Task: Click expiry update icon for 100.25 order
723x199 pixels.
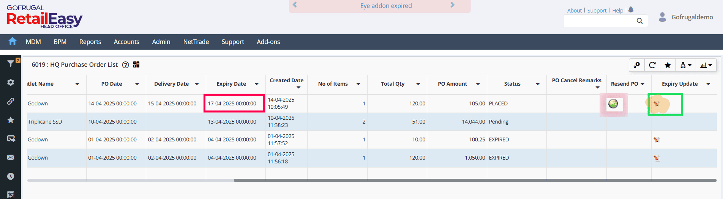Action: pos(657,140)
